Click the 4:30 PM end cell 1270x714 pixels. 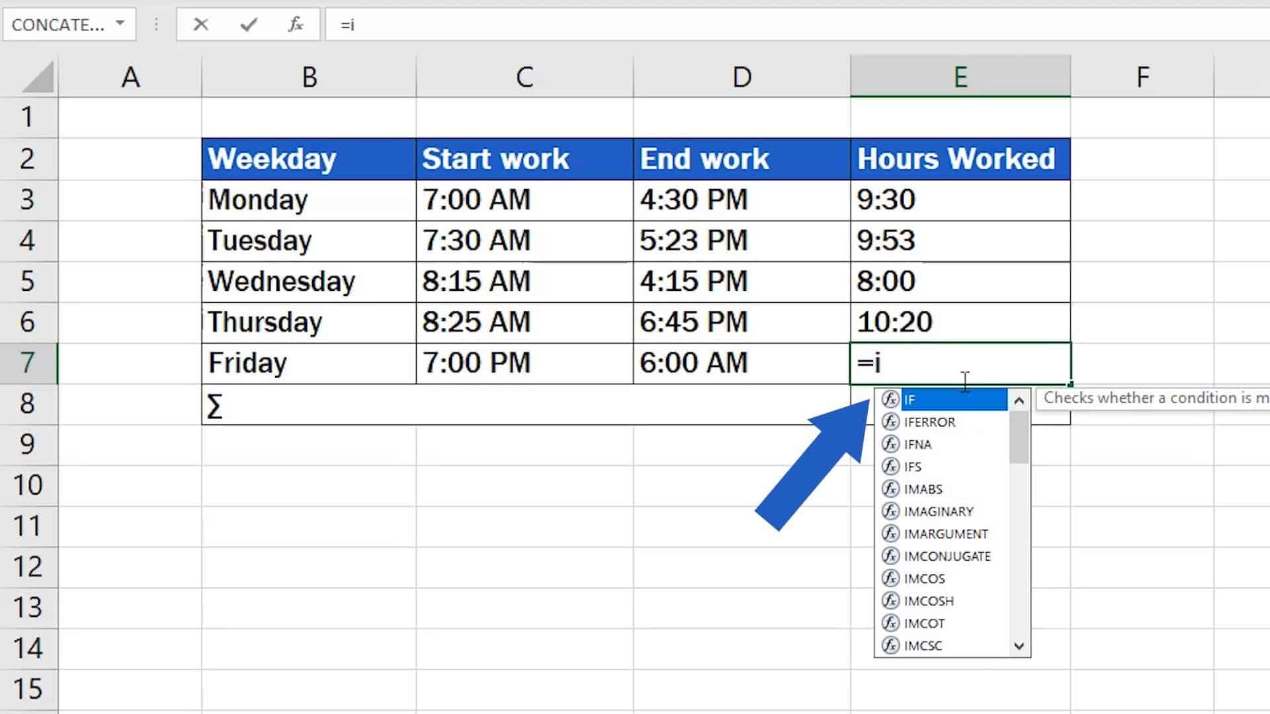pyautogui.click(x=741, y=200)
